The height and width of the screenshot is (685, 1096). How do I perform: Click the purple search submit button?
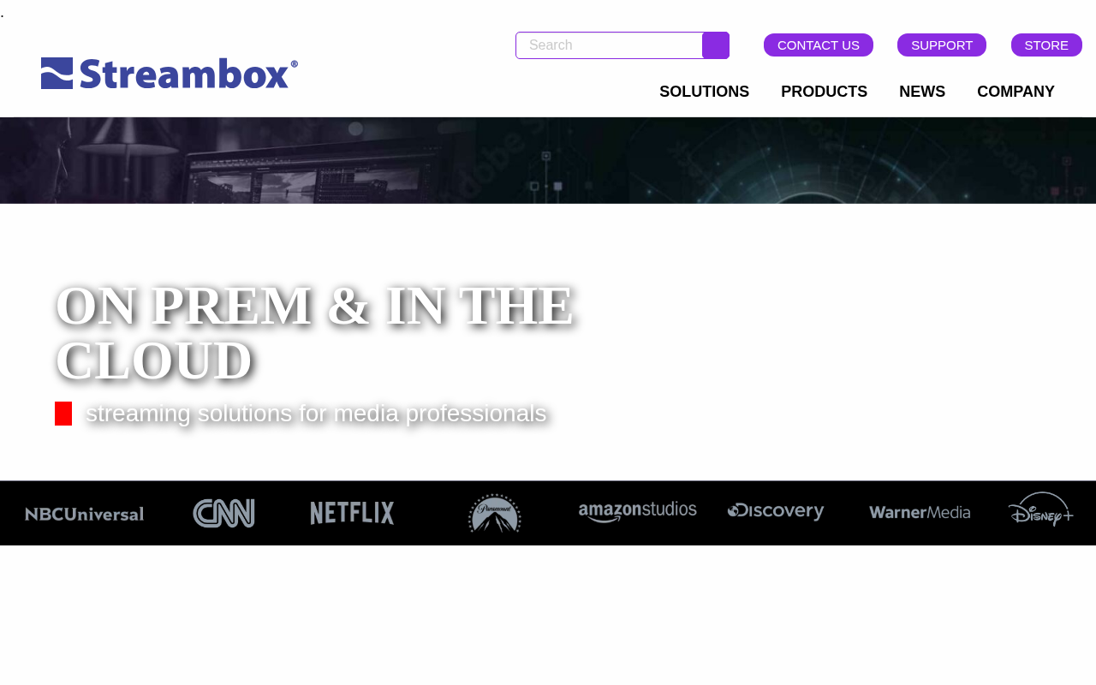tap(716, 45)
